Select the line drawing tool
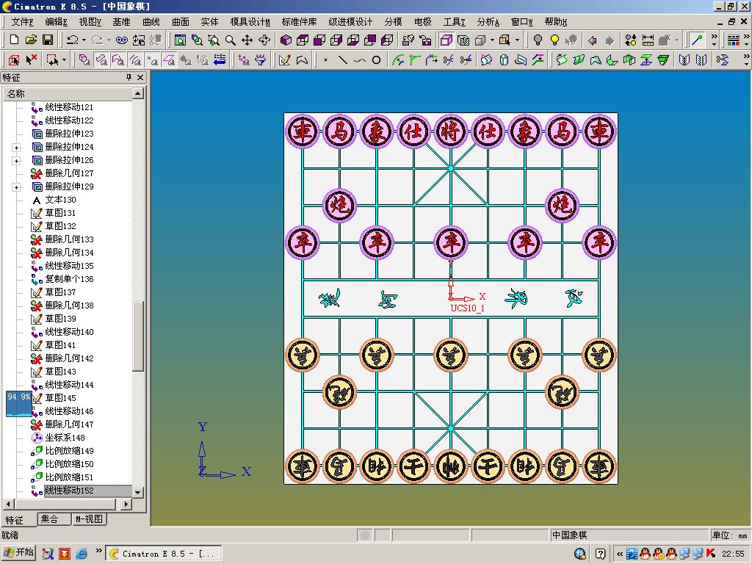 [x=342, y=60]
